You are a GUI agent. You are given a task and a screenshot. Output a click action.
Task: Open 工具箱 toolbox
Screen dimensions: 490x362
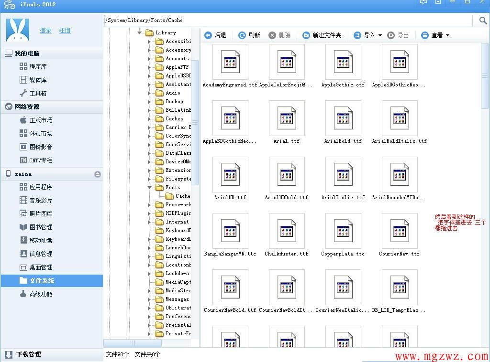(33, 93)
